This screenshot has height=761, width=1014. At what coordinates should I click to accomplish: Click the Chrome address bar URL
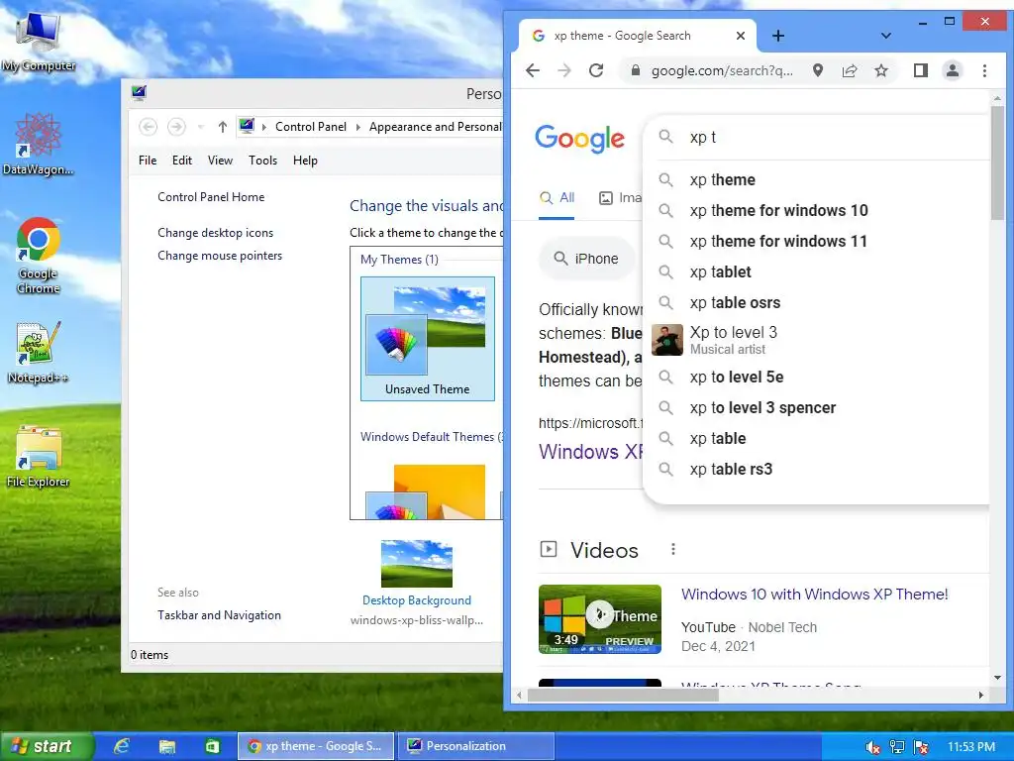pos(722,70)
